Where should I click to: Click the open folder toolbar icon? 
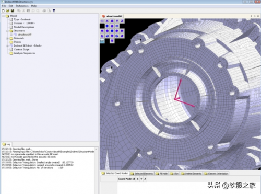pyautogui.click(x=7, y=10)
